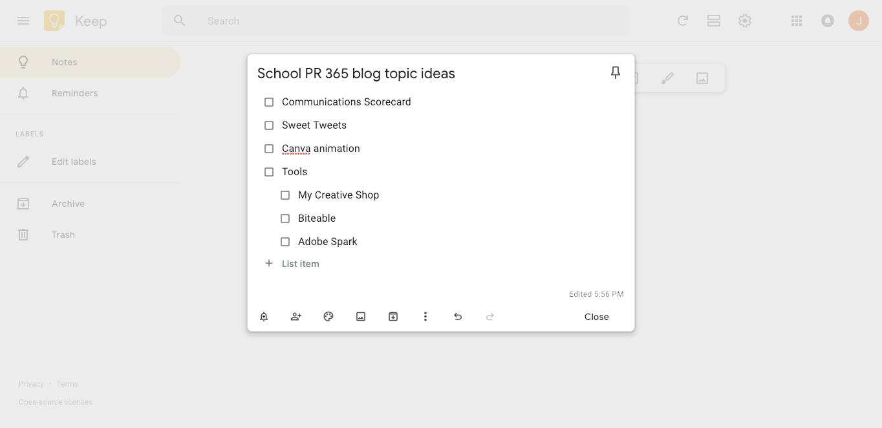Check the Communications Scorecard item

pos(269,102)
